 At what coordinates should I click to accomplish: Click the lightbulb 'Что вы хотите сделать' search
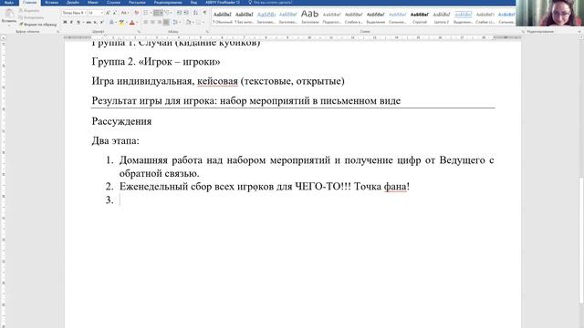[270, 2]
